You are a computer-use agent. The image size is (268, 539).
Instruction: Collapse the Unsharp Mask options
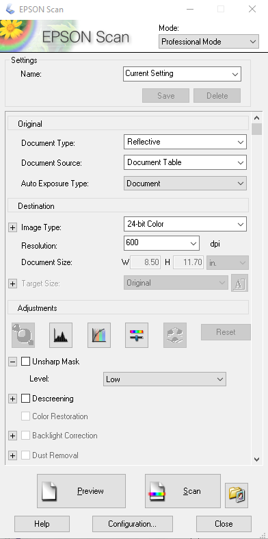pos(12,362)
